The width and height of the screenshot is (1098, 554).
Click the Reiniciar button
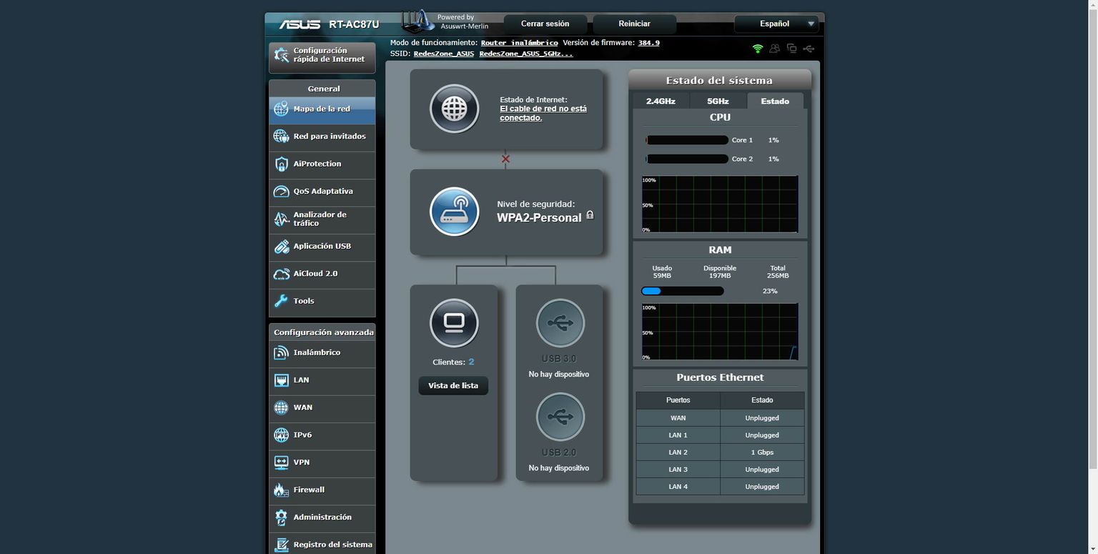635,24
